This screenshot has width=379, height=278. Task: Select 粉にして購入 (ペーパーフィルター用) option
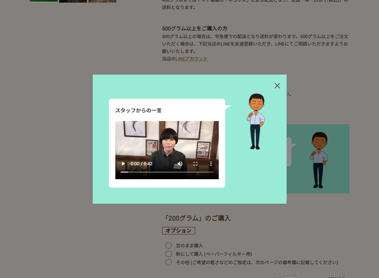pos(168,254)
